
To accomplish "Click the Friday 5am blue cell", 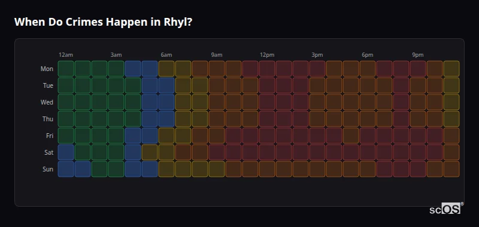I will click(x=150, y=136).
